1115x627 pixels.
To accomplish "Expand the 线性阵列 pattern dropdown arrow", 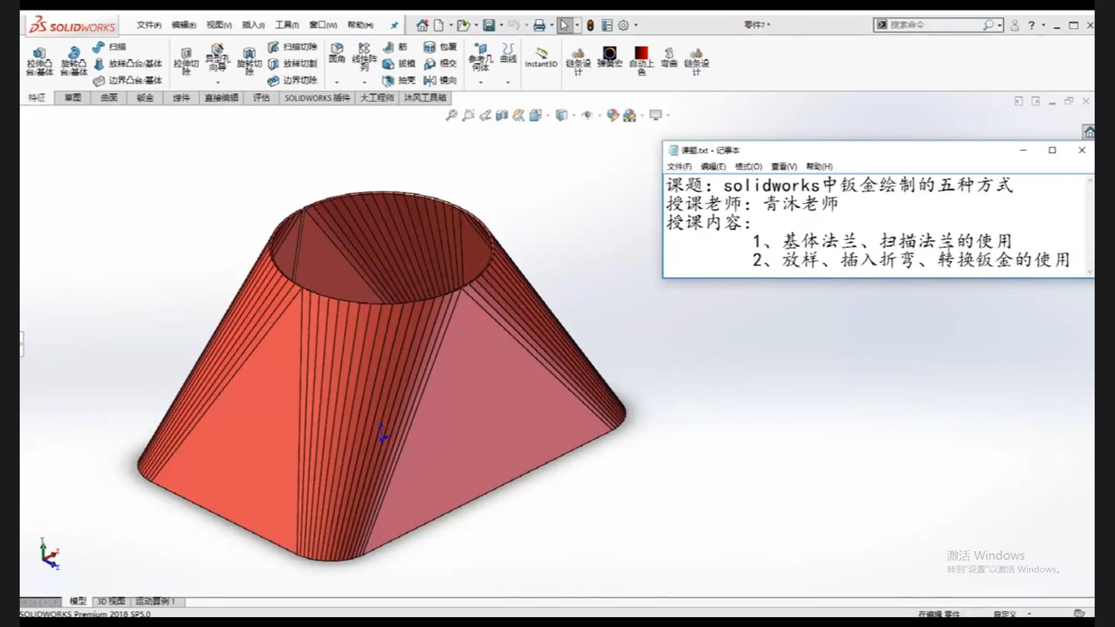I will coord(364,82).
